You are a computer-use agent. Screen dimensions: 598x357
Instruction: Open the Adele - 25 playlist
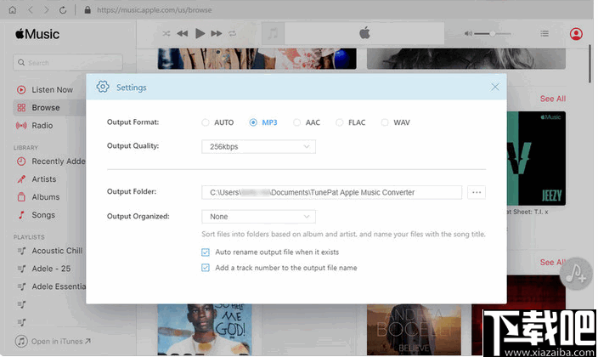(51, 269)
